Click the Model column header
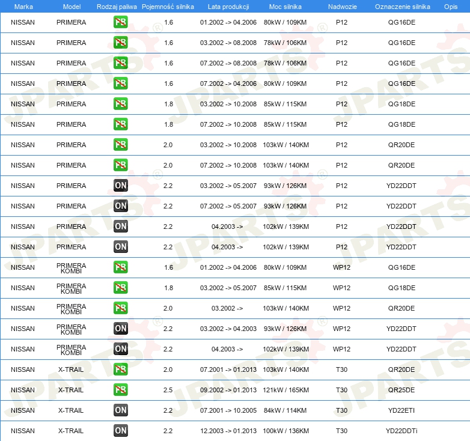Image resolution: width=470 pixels, height=441 pixels. point(72,7)
